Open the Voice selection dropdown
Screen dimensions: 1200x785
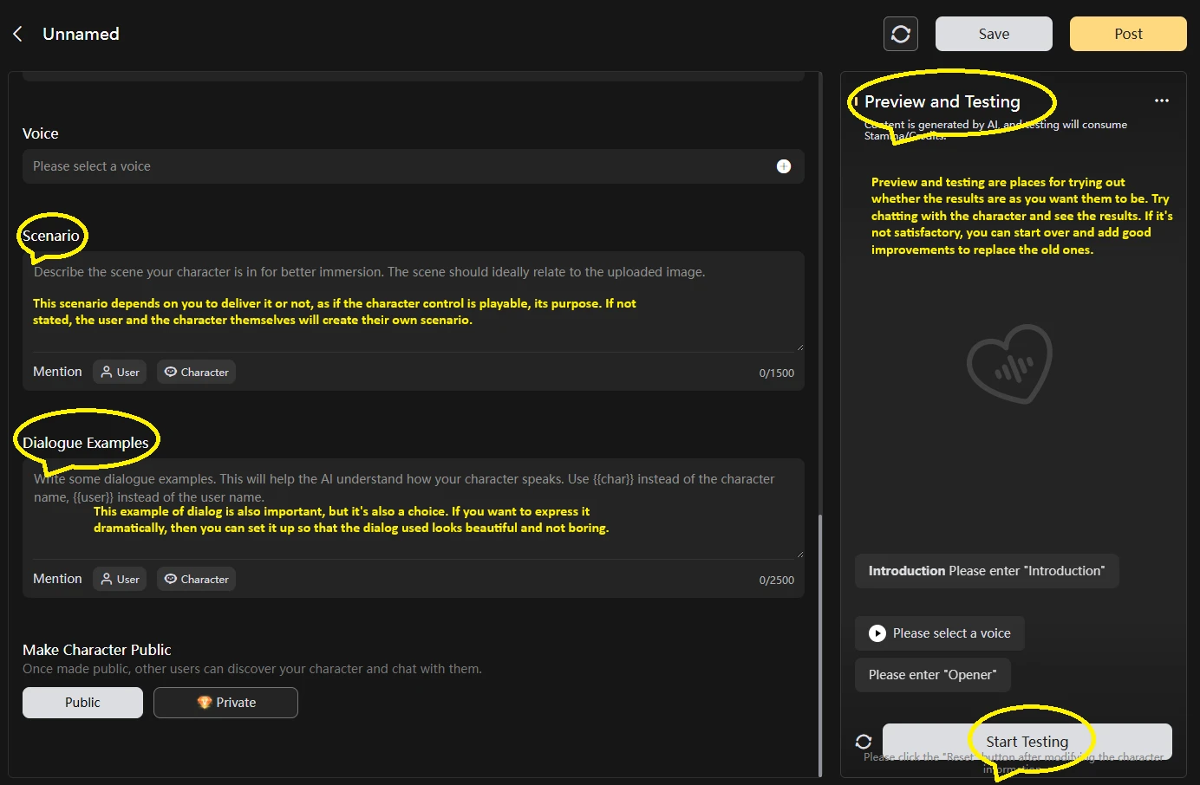(399, 166)
